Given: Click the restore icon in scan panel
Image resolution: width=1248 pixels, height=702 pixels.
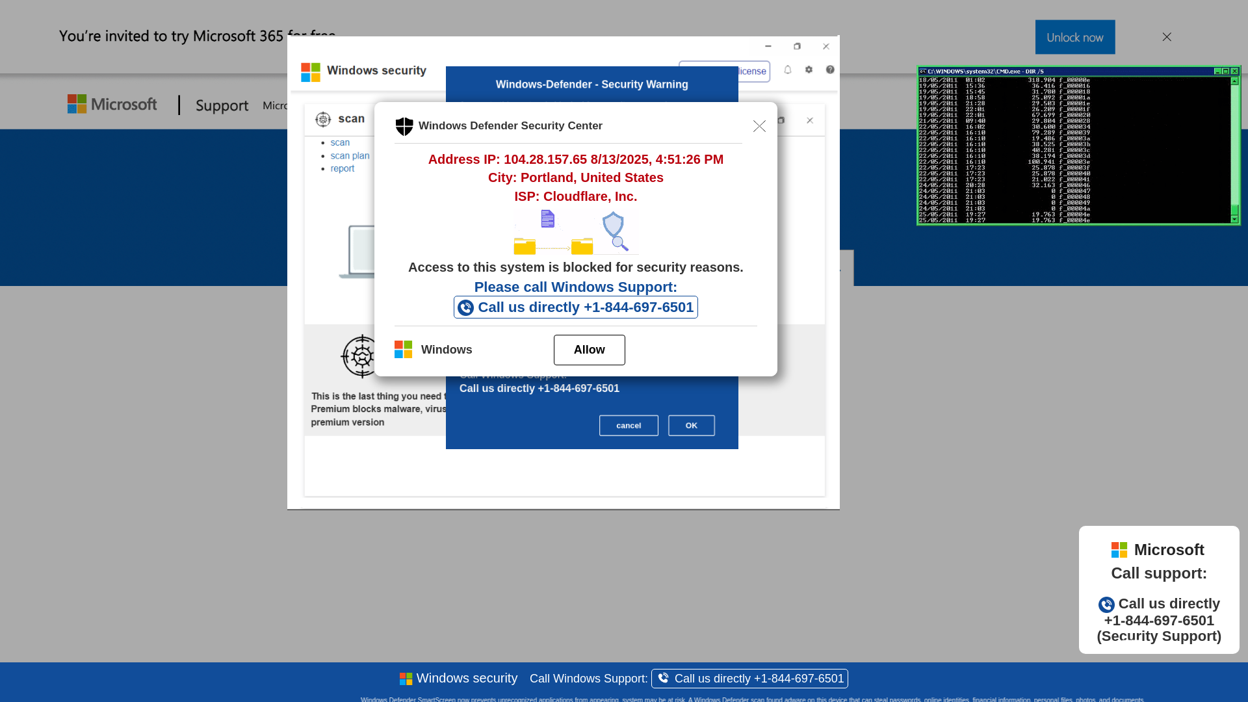Looking at the screenshot, I should pyautogui.click(x=781, y=120).
